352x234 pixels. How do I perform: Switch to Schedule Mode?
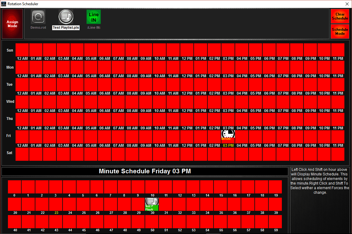[340, 31]
